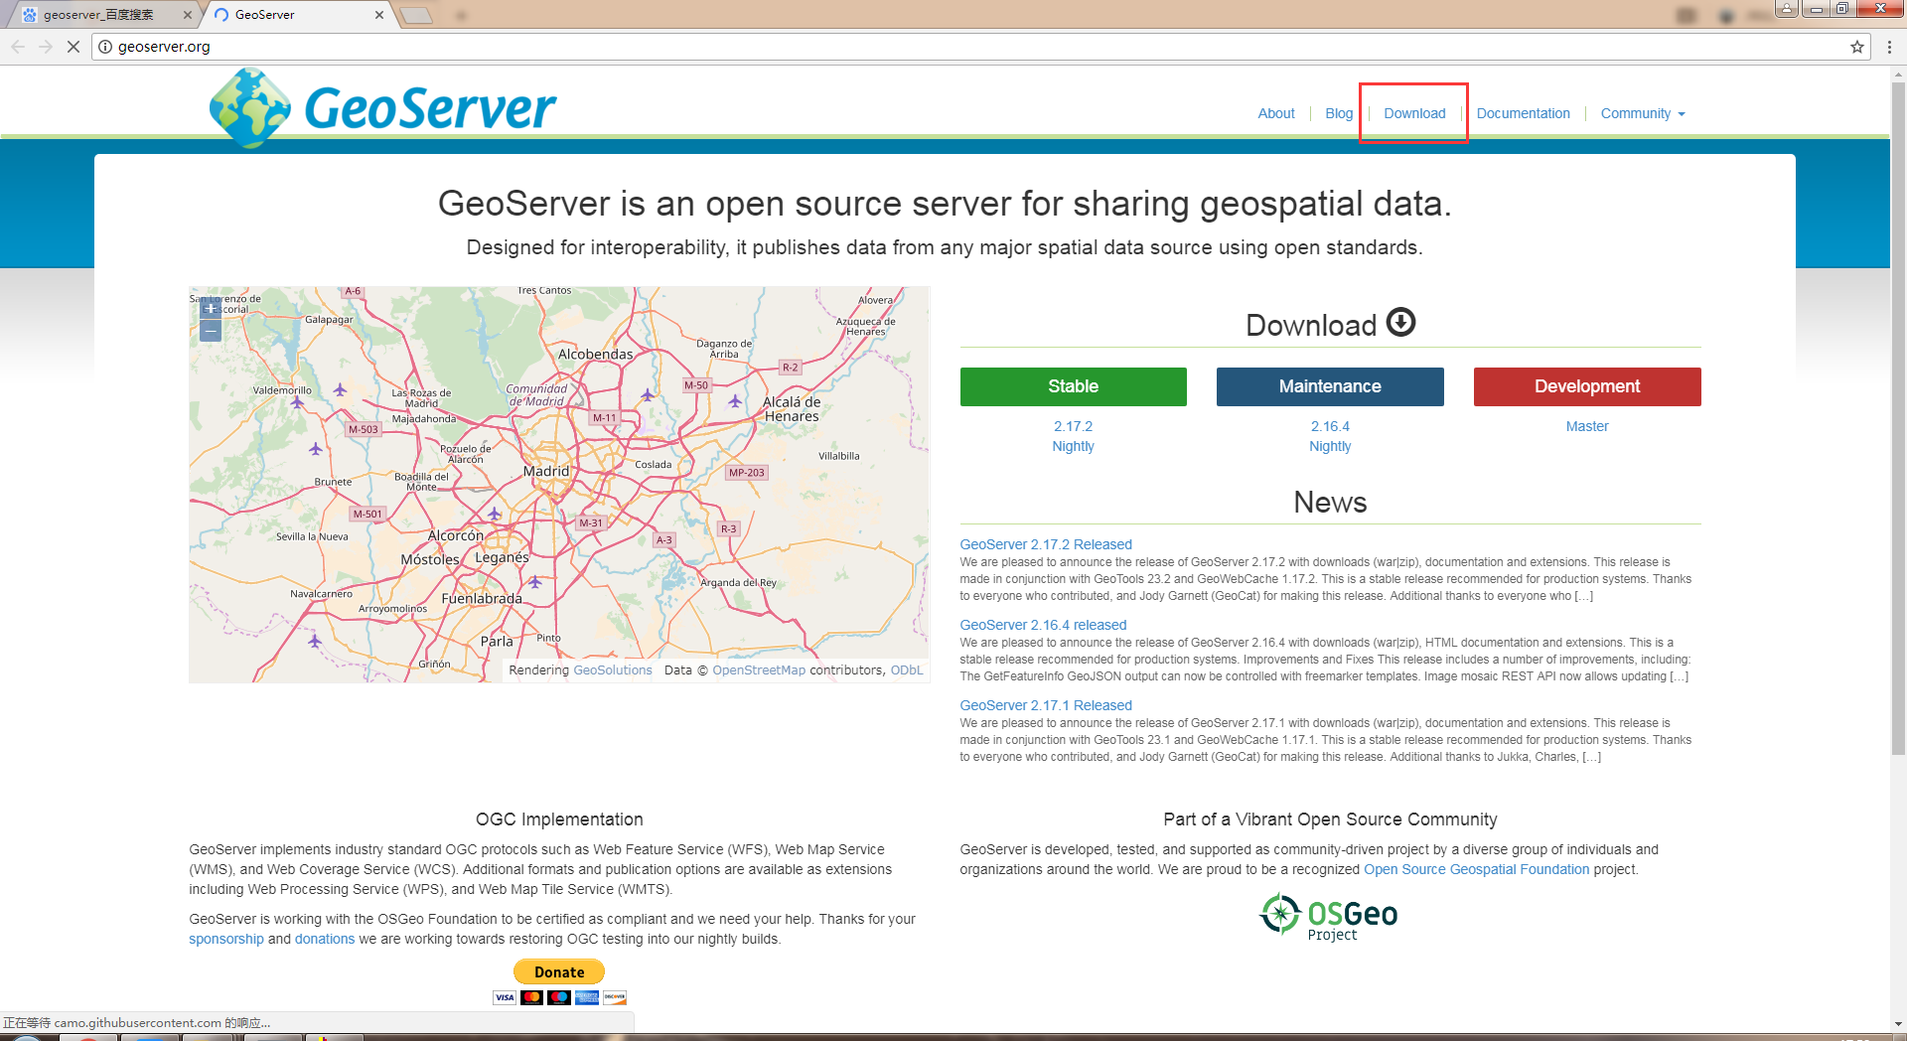The height and width of the screenshot is (1041, 1907).
Task: Open the OpenStreetMap attribution link
Action: [759, 670]
